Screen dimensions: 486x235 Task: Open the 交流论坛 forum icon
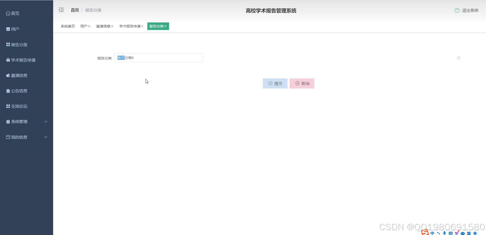[x=8, y=106]
